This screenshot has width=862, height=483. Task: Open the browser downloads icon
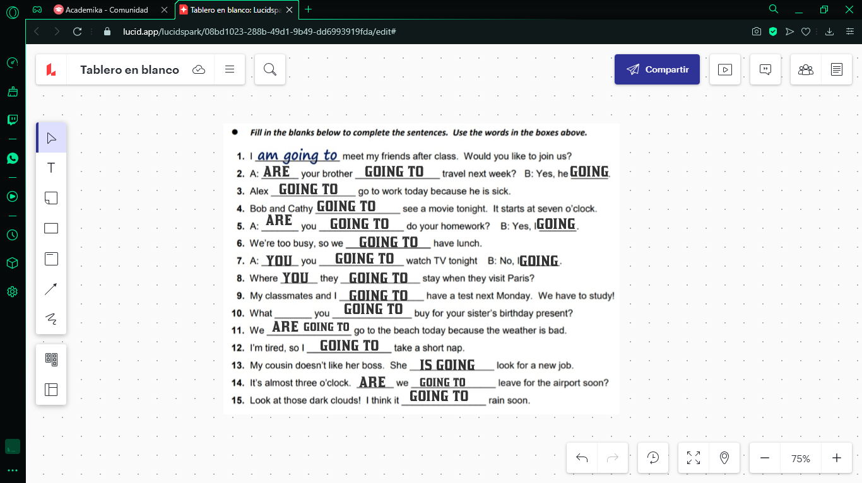[830, 32]
